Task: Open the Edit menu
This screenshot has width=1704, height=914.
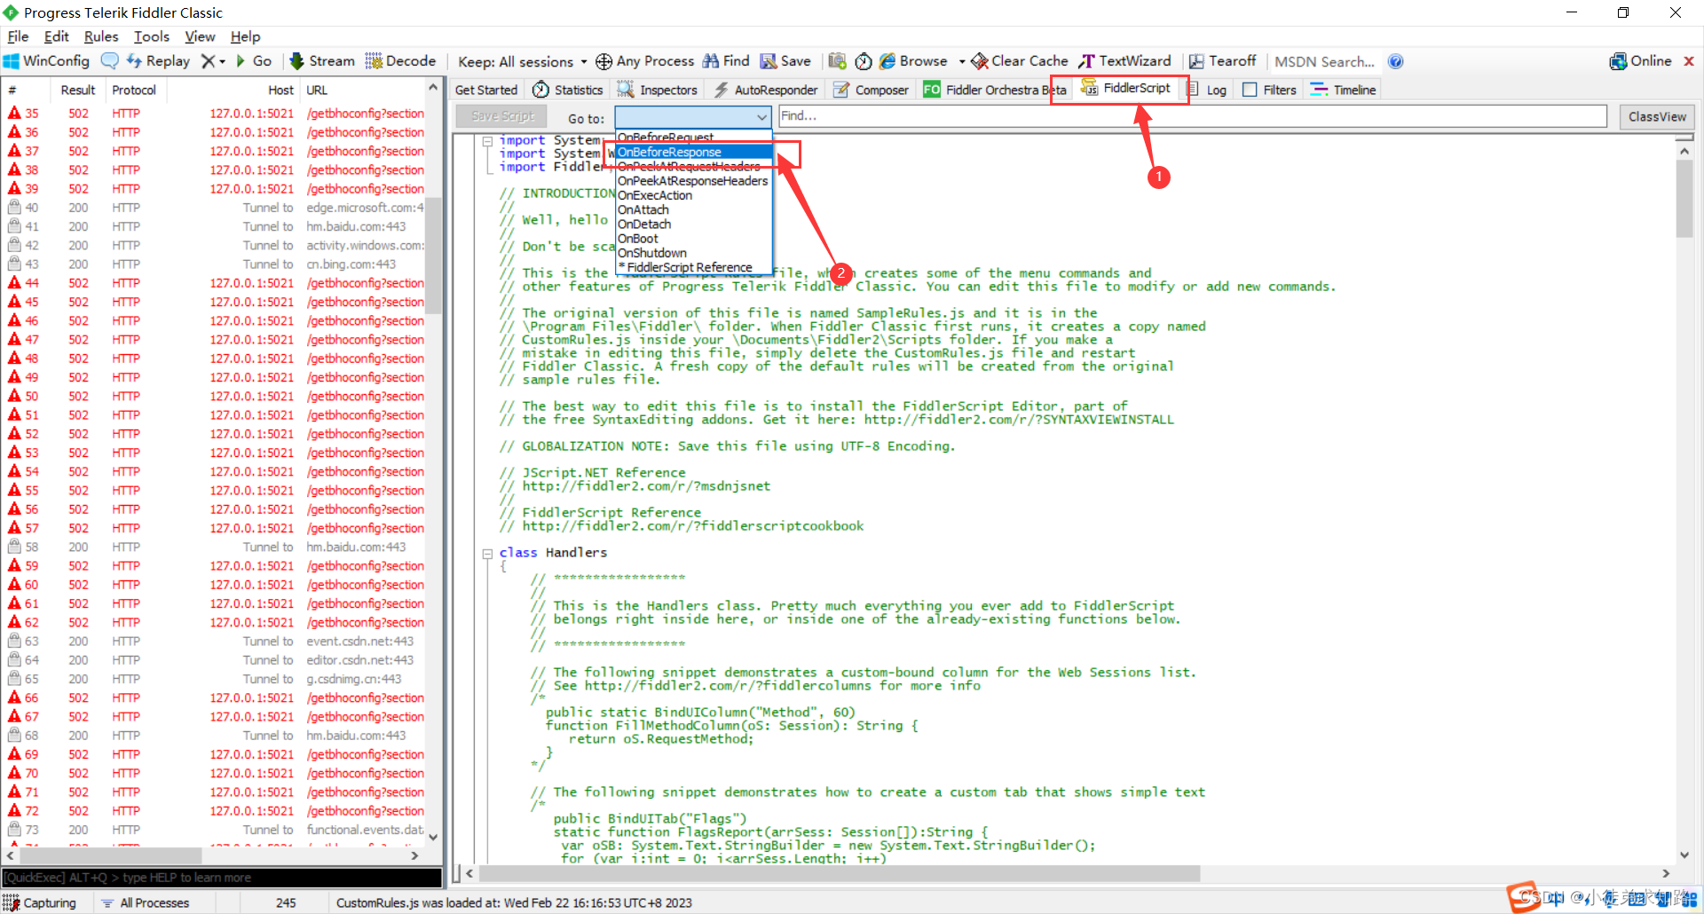Action: 56,36
